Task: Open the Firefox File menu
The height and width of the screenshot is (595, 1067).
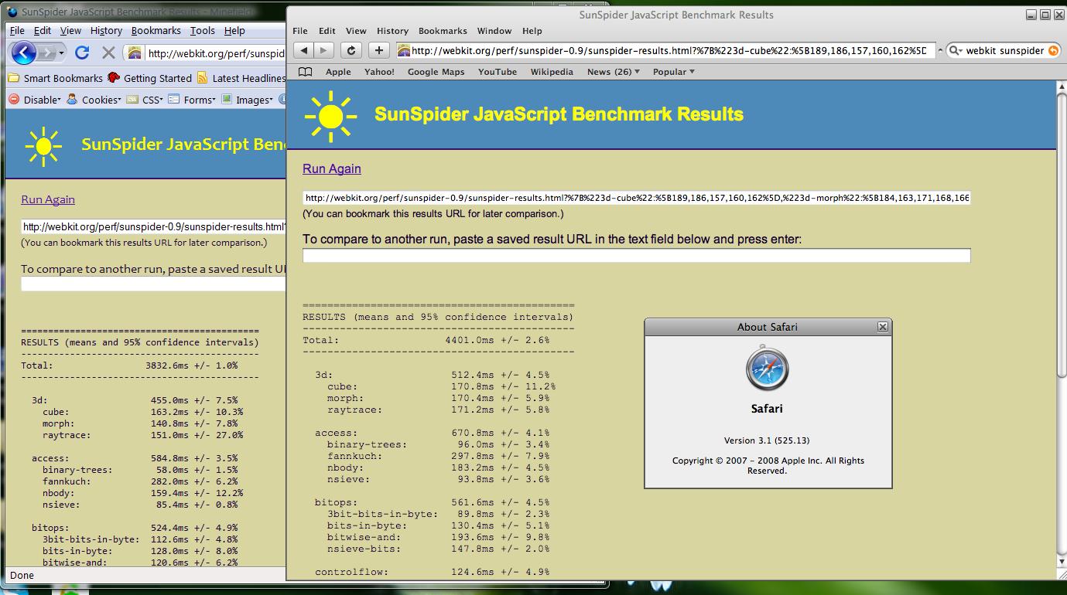Action: click(x=17, y=31)
